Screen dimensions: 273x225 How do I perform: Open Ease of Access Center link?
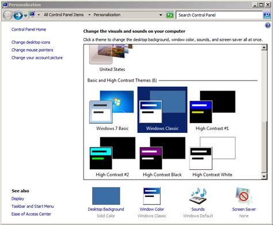[31, 214]
